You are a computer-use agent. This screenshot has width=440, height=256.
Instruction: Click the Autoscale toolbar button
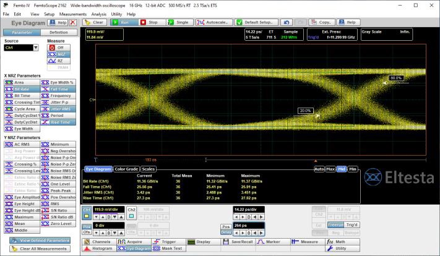(x=214, y=22)
